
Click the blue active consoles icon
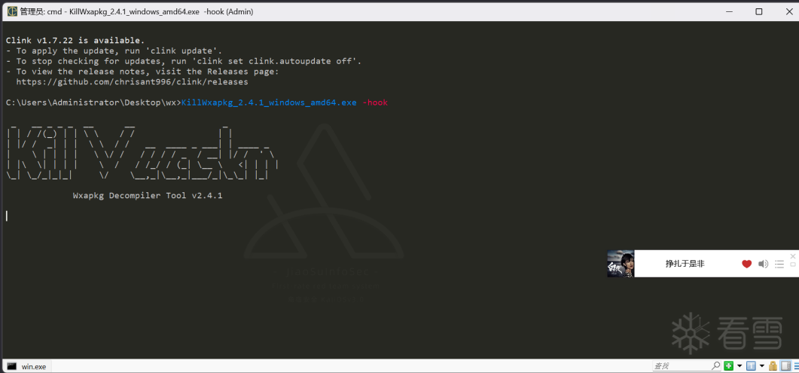click(751, 366)
